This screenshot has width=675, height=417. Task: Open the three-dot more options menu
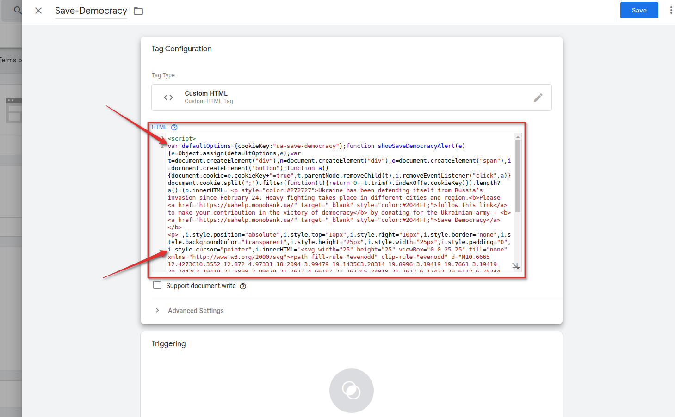pyautogui.click(x=671, y=10)
